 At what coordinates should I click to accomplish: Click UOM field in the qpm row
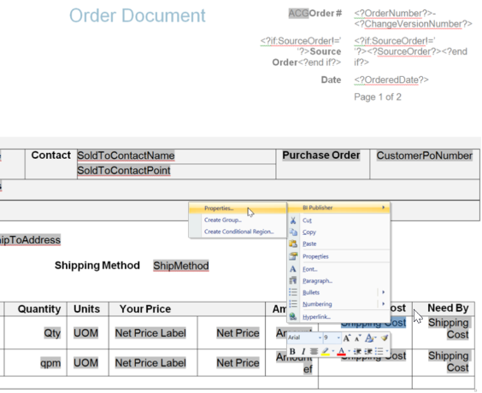click(x=85, y=363)
